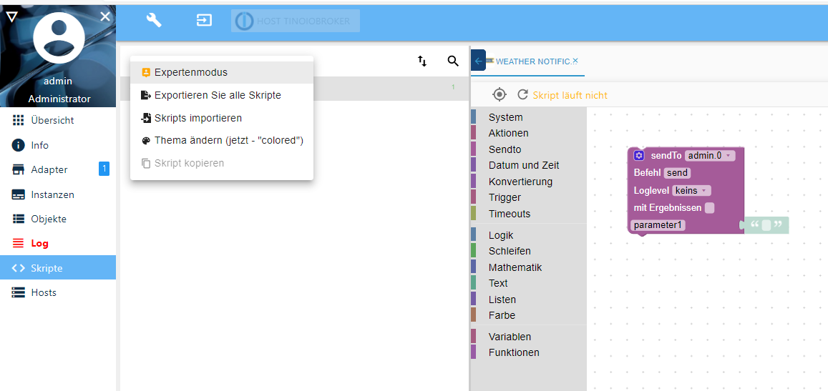Click the sort arrows icon in scripts panel
This screenshot has width=828, height=391.
[x=422, y=61]
